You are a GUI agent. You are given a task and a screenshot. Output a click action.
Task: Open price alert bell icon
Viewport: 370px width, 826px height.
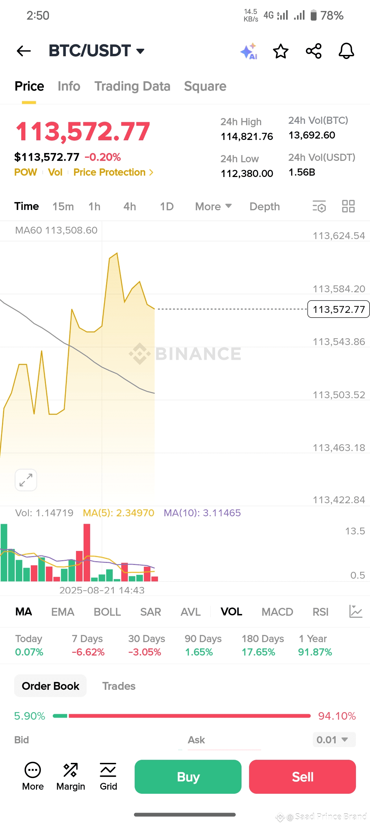point(346,51)
